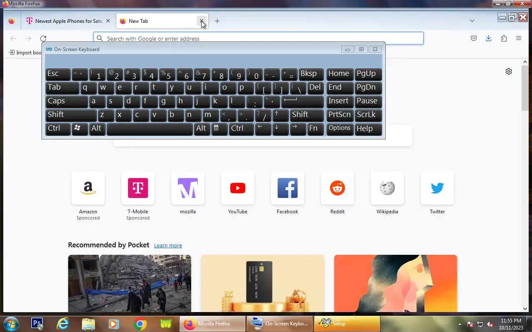The image size is (532, 332).
Task: Open the Extensions puzzle icon
Action: click(504, 38)
